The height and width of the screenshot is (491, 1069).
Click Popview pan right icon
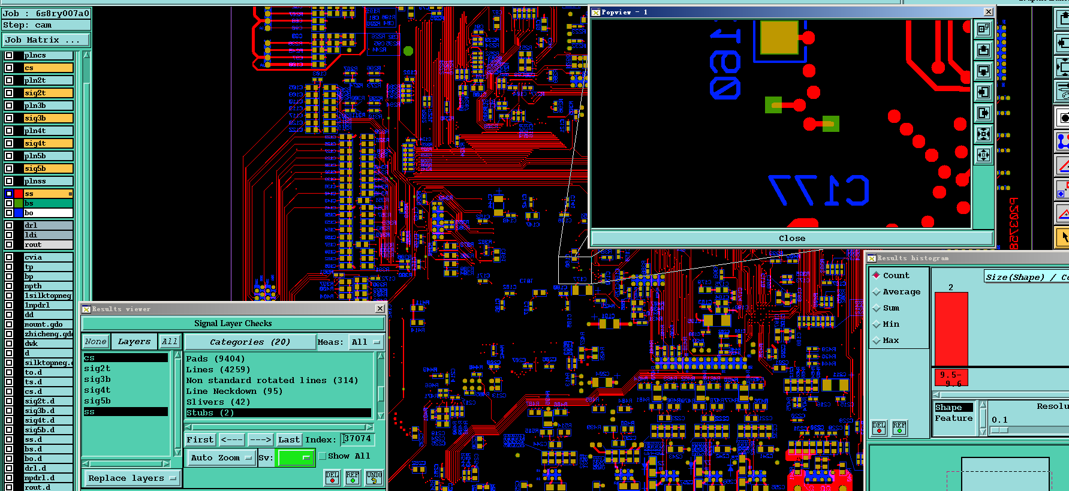click(x=983, y=113)
